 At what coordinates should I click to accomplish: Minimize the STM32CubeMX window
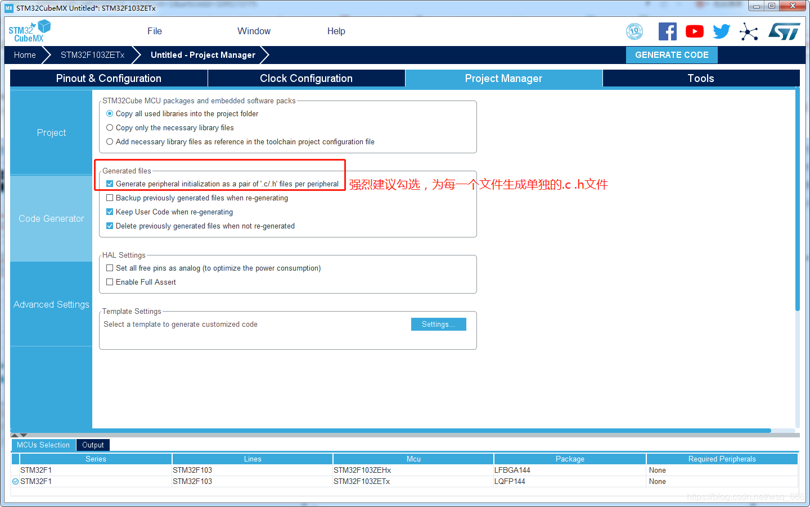click(x=757, y=6)
